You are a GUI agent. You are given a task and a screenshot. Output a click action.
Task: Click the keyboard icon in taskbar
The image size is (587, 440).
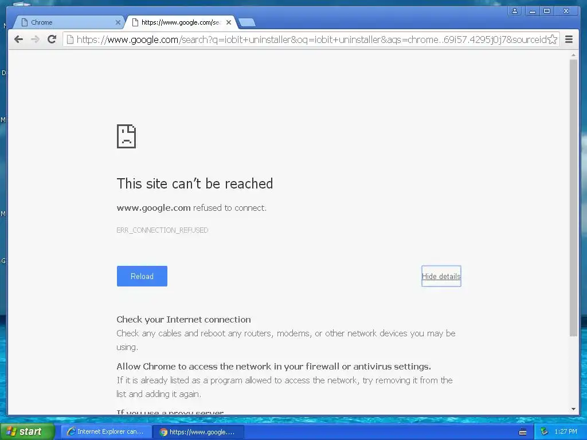(x=523, y=432)
